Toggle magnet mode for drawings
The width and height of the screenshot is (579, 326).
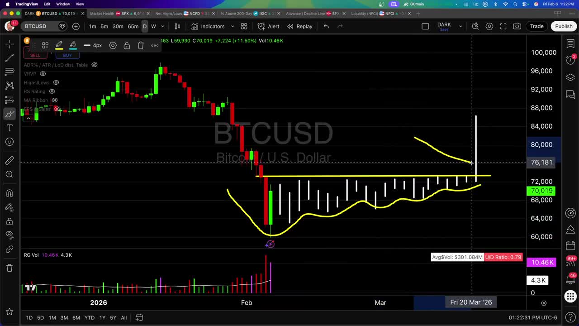(9, 193)
